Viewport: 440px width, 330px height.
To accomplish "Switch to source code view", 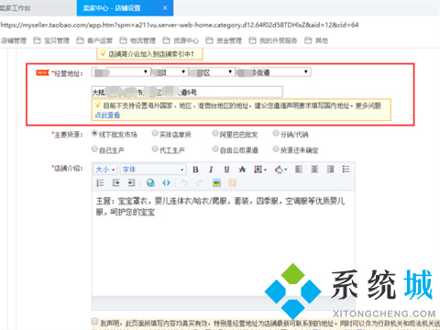I will pyautogui.click(x=166, y=183).
